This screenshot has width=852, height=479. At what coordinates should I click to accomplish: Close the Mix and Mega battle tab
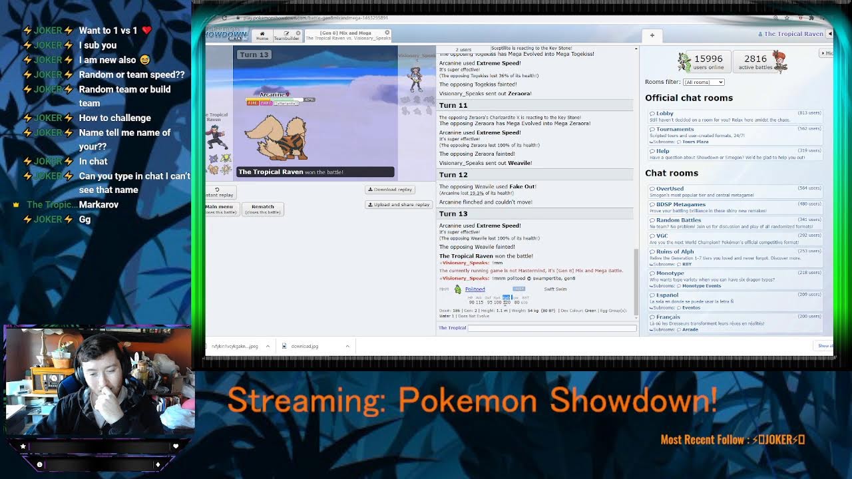(x=387, y=33)
